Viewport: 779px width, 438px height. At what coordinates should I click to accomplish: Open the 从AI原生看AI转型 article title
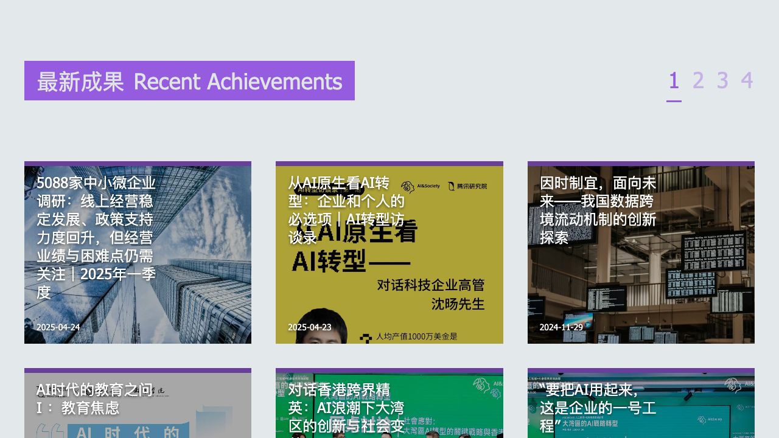pyautogui.click(x=346, y=210)
